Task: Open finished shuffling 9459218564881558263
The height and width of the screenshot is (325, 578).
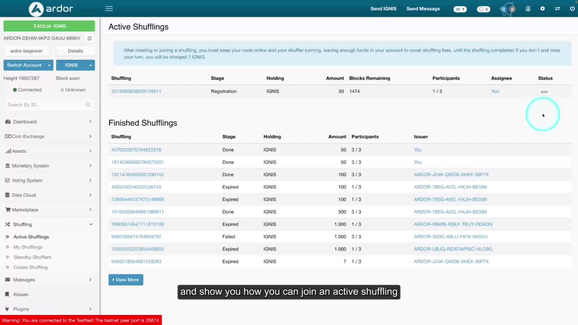Action: coord(136,261)
